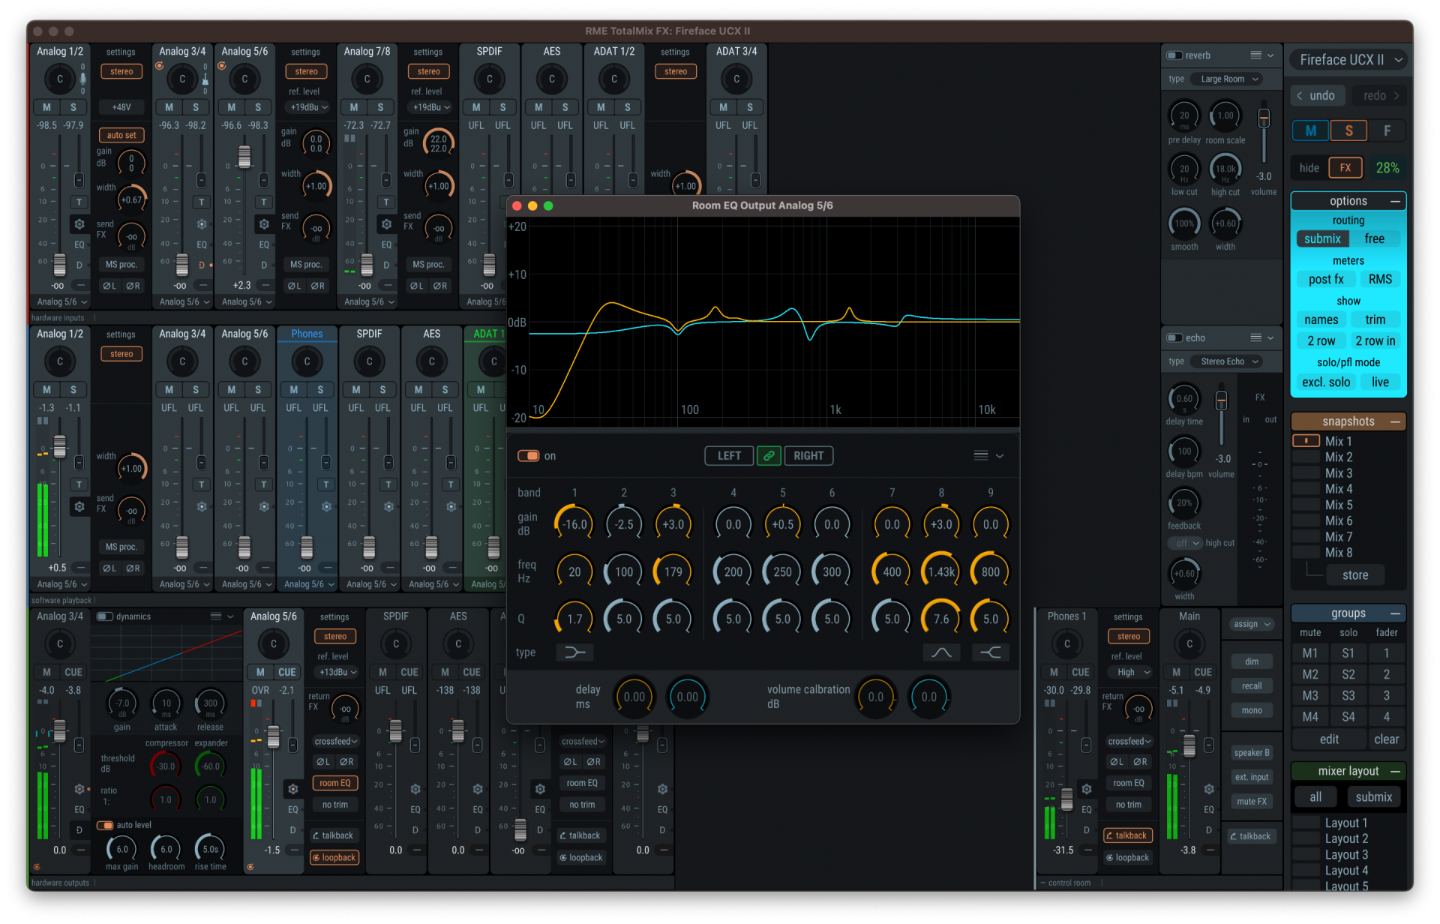Open settings gear on AES hardware output
This screenshot has width=1440, height=924.
[478, 788]
